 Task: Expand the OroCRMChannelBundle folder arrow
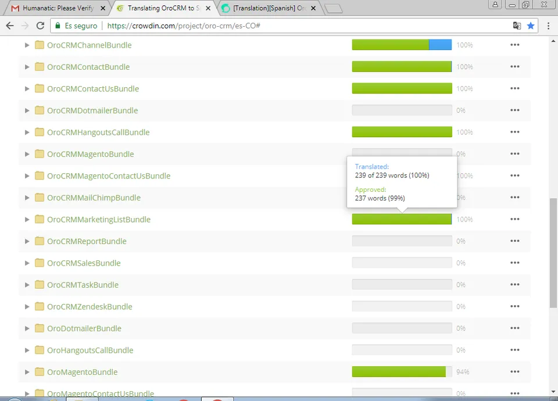coord(27,45)
